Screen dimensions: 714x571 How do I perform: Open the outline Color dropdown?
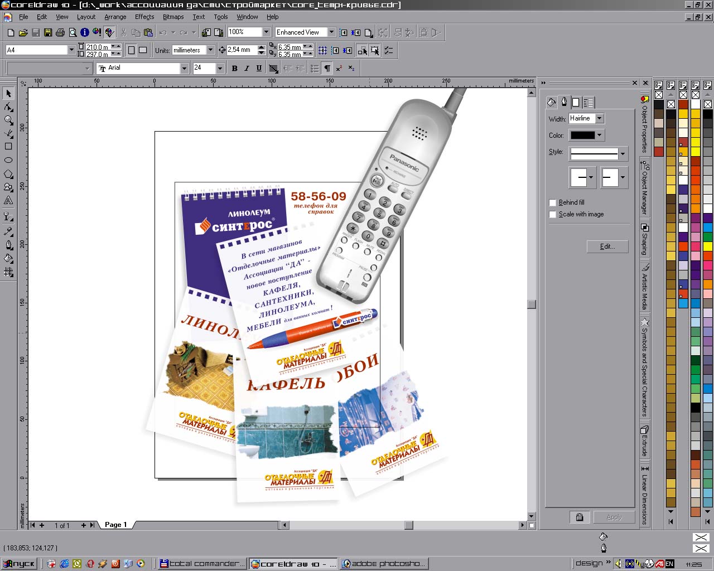tap(599, 135)
